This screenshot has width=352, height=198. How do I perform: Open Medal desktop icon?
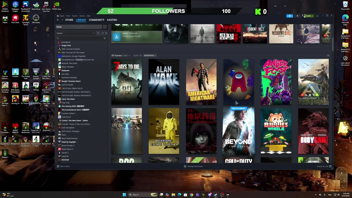[5, 19]
